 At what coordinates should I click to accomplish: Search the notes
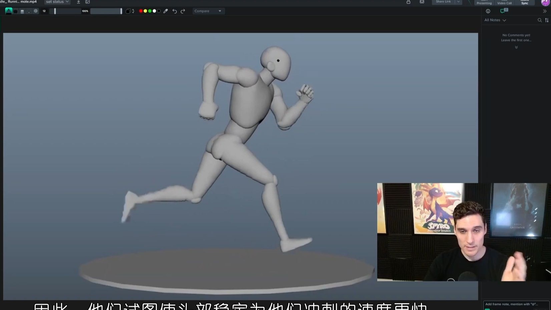pos(540,20)
